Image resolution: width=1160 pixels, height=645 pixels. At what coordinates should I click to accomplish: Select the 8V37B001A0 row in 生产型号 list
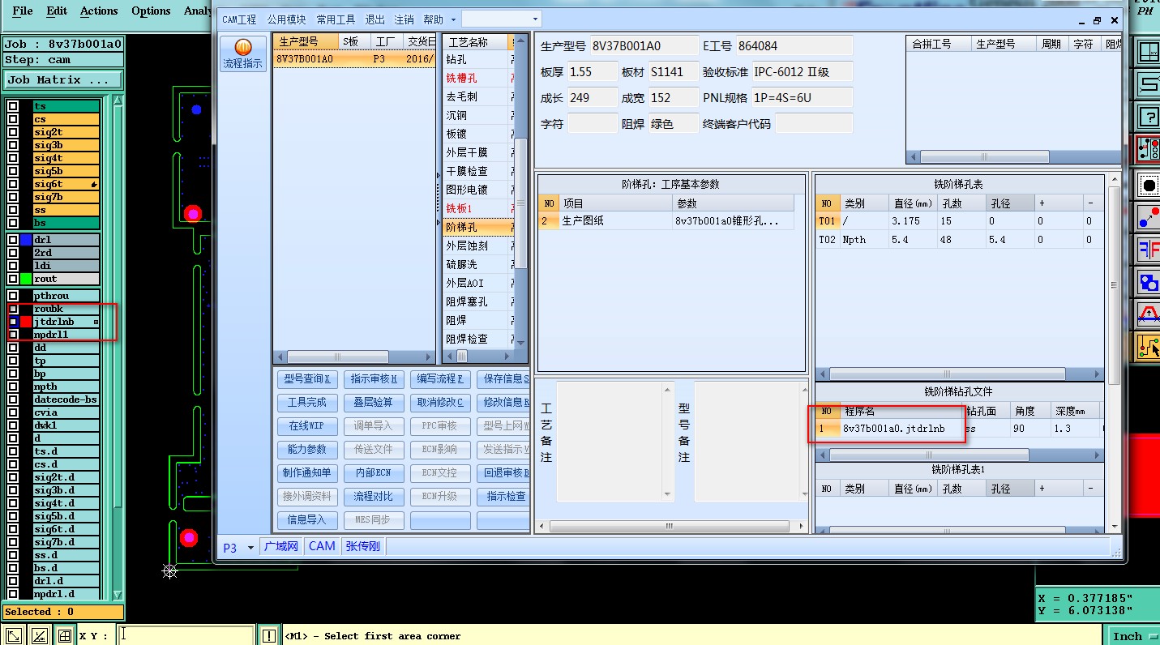click(354, 59)
